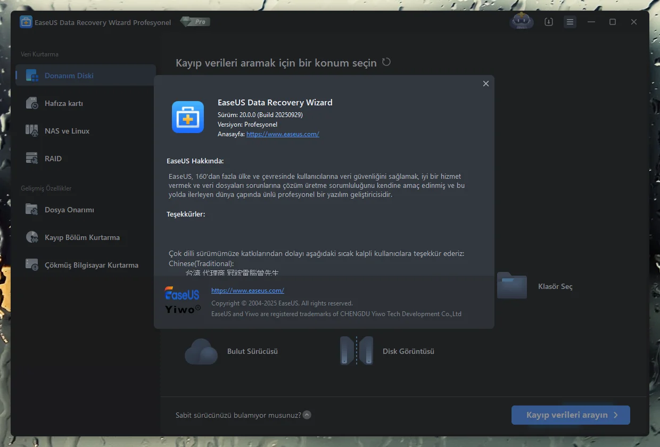Click the robot assistant icon in title bar

pos(522,22)
